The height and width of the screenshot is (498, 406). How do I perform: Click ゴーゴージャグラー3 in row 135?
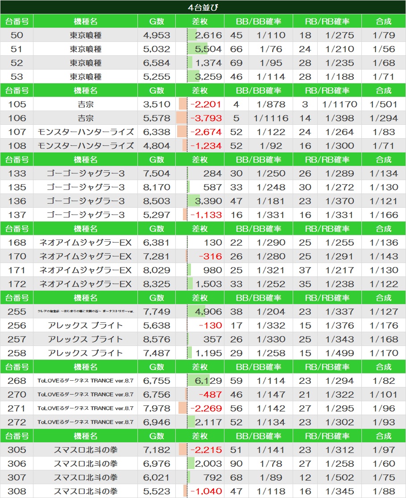point(86,187)
